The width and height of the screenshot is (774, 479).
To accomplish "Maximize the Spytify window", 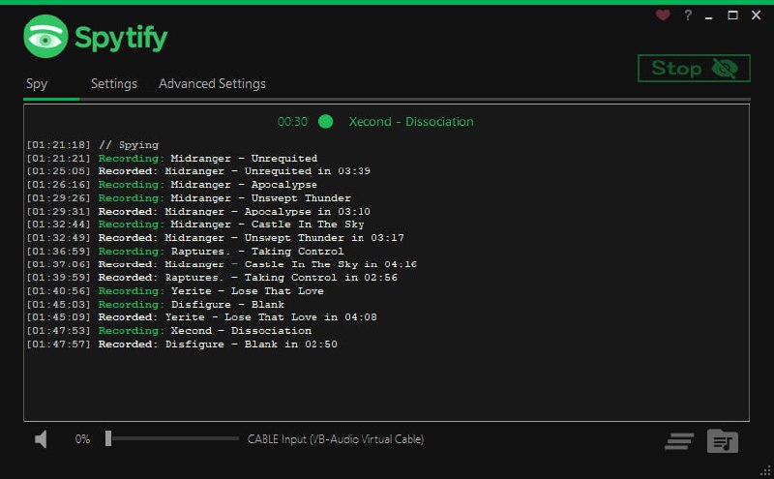I will 732,15.
